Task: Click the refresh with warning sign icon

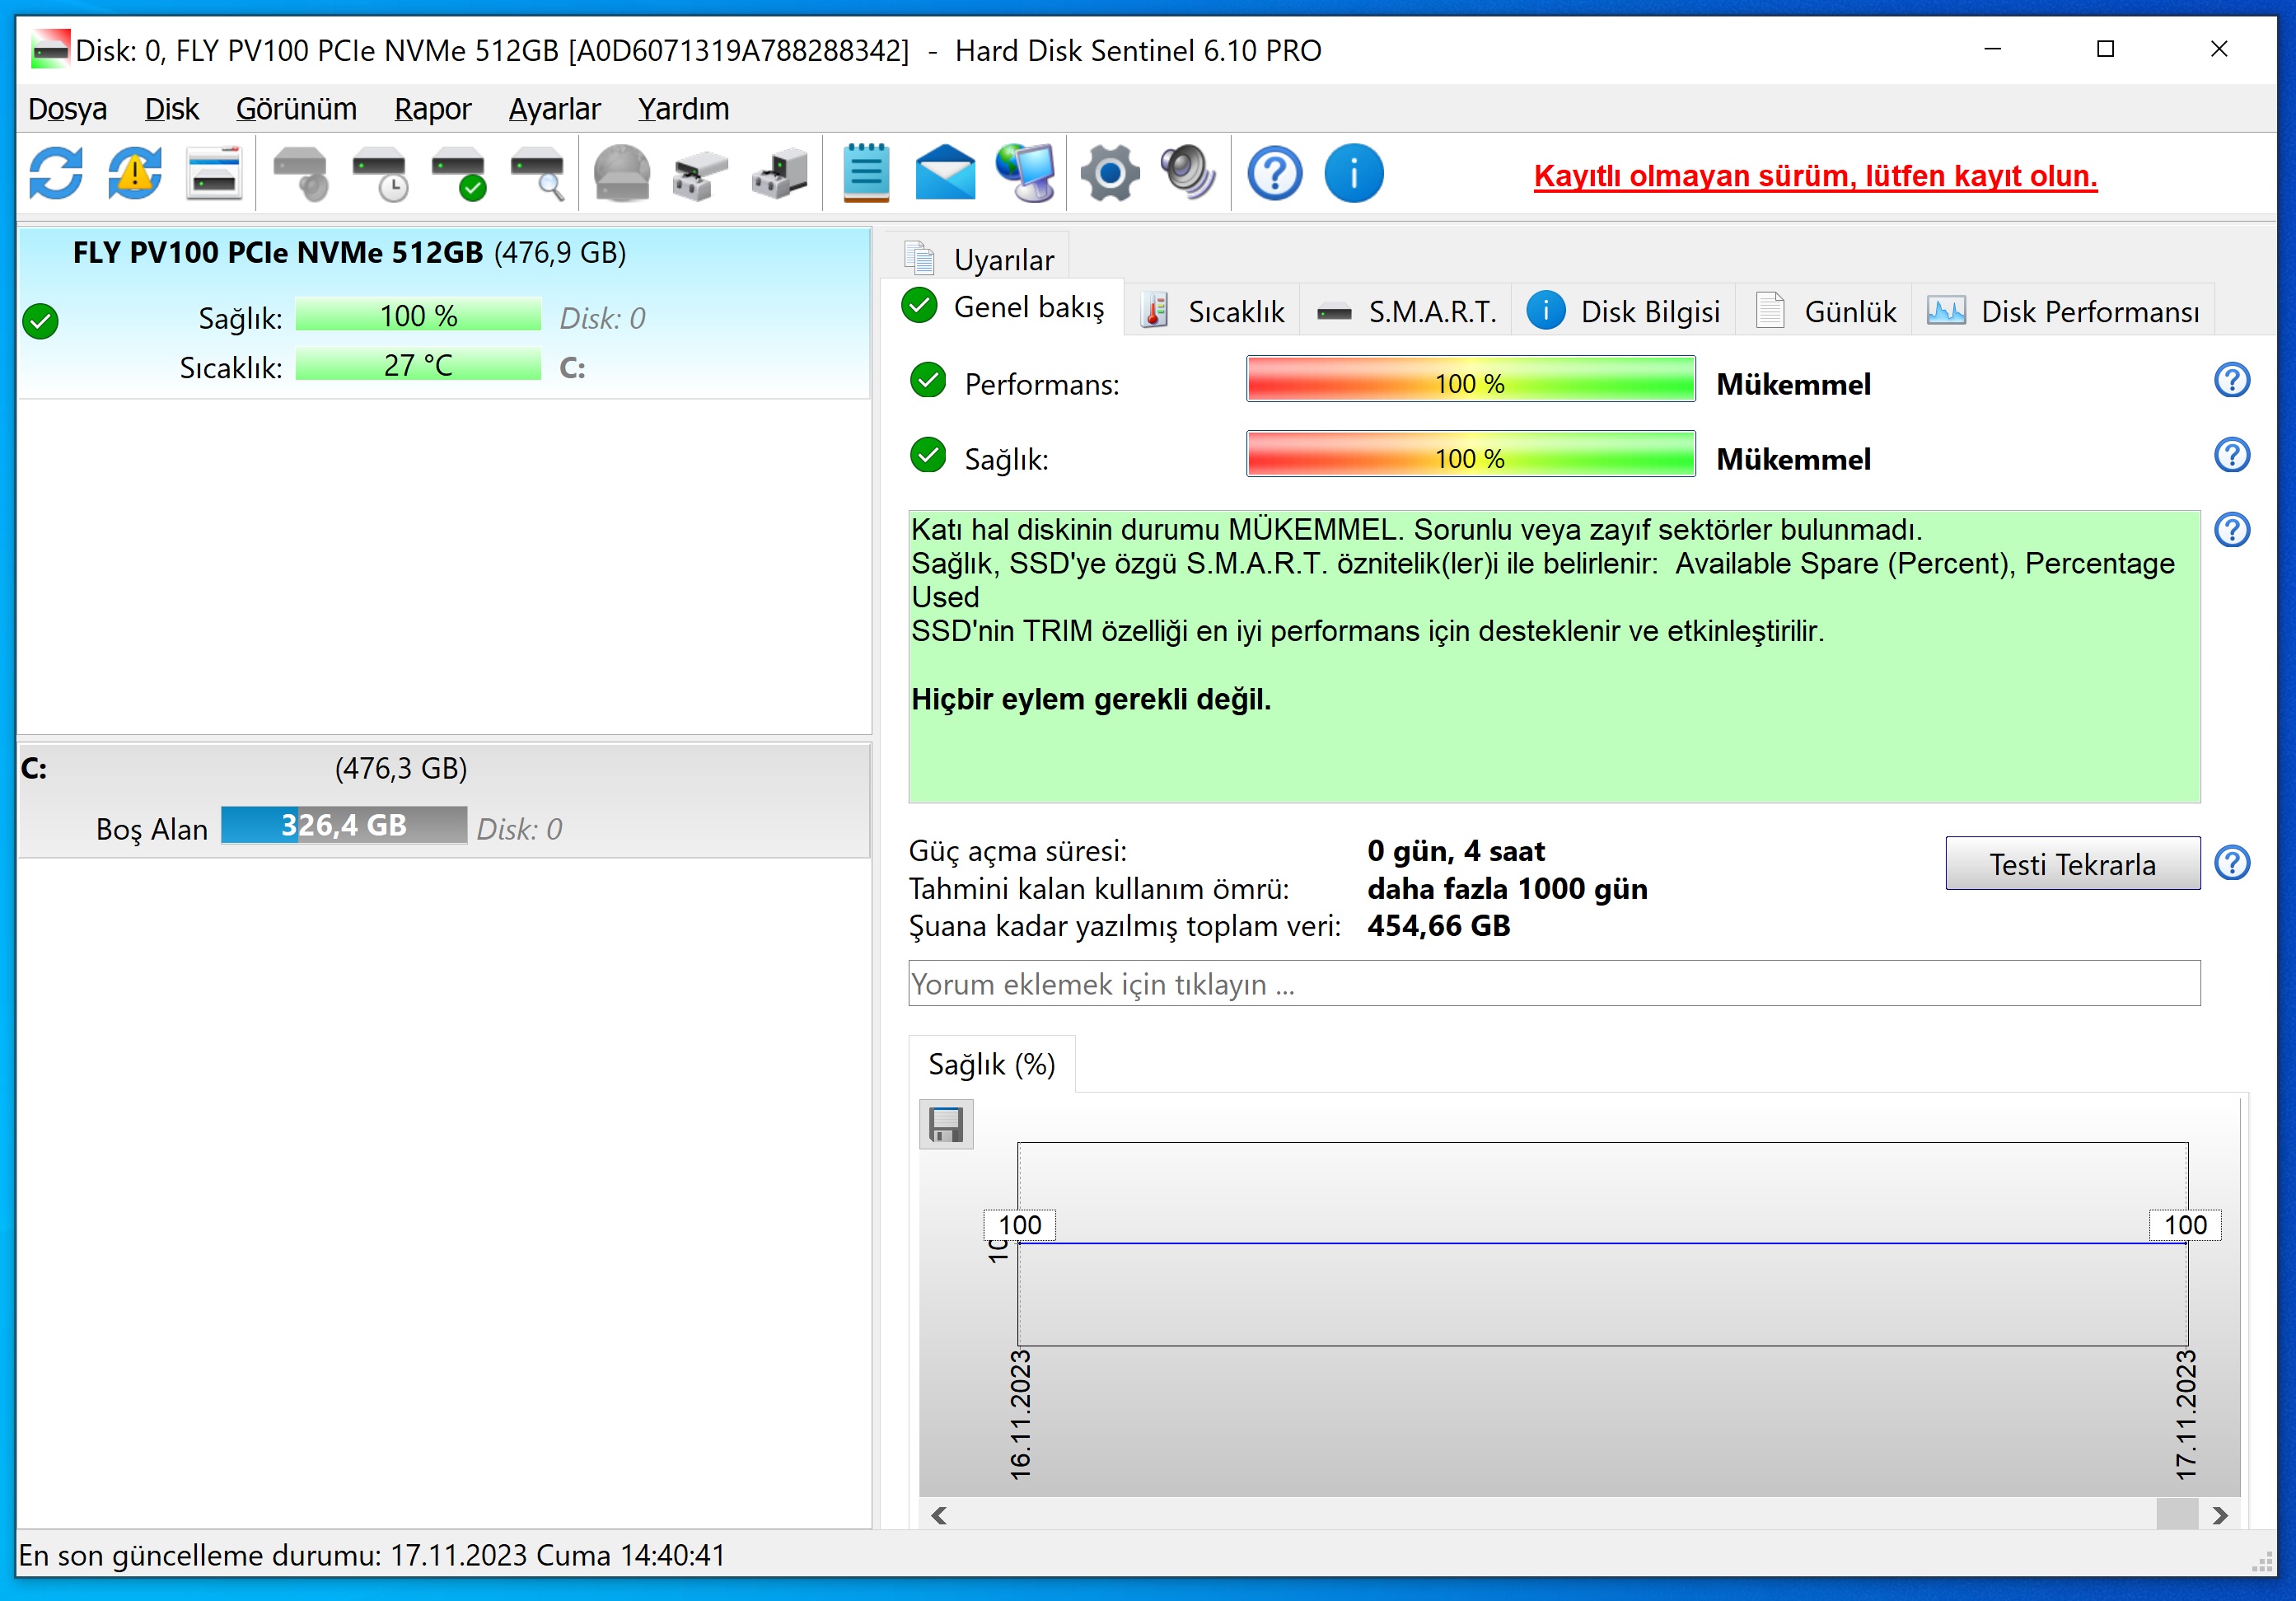Action: [135, 174]
